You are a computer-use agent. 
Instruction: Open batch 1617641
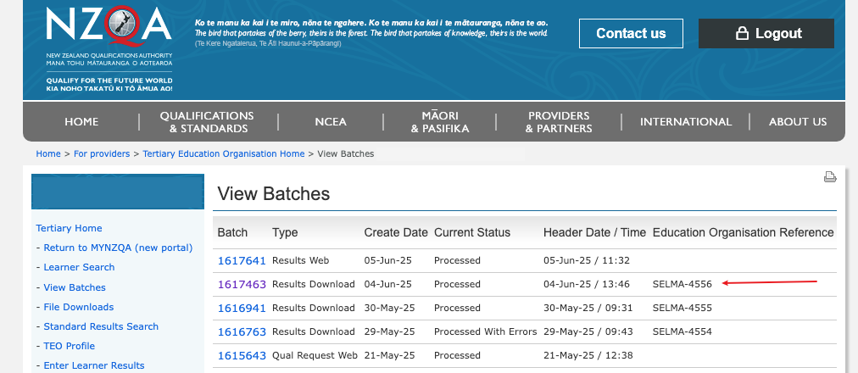[x=242, y=261]
